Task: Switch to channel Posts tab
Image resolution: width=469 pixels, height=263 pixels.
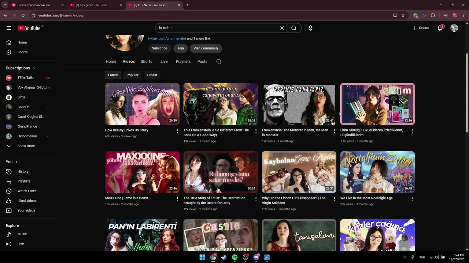Action: [202, 62]
